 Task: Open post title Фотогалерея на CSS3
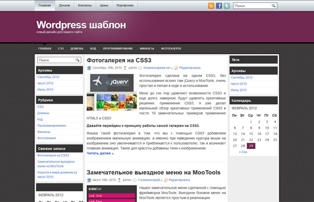(119, 60)
